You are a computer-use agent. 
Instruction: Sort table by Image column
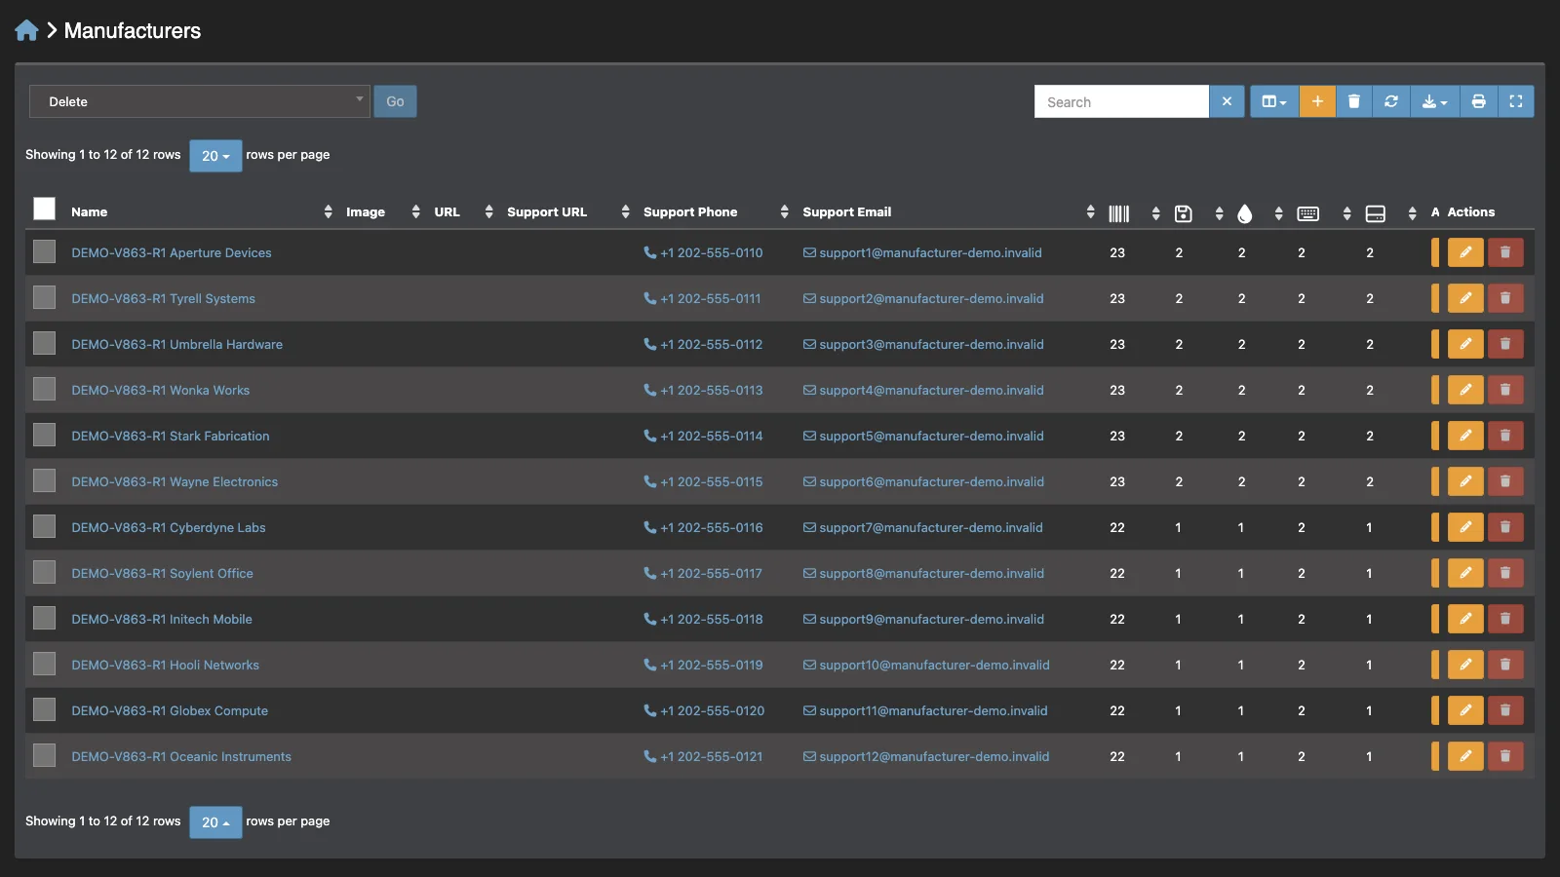pos(366,212)
